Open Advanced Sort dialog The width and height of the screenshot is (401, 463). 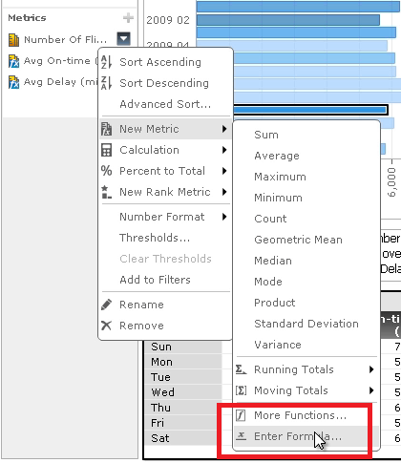(x=165, y=104)
